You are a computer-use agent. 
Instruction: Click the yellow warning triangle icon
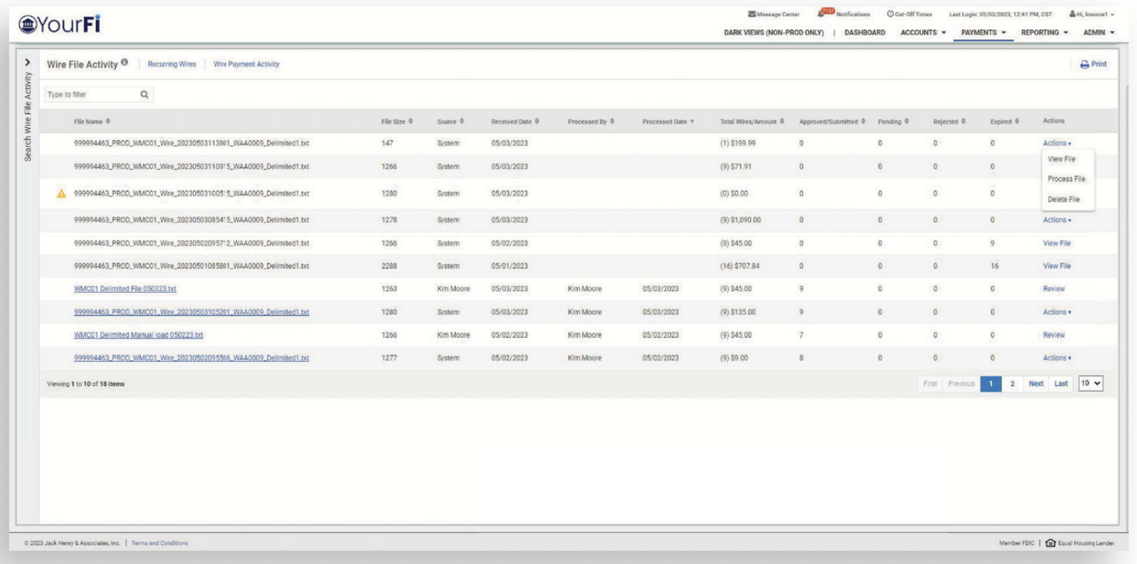(x=62, y=194)
